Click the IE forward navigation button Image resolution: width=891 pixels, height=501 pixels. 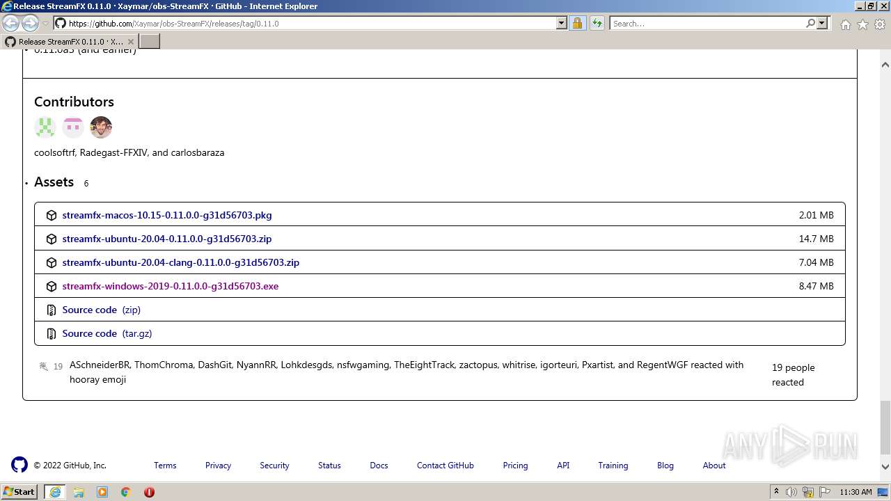pos(30,23)
